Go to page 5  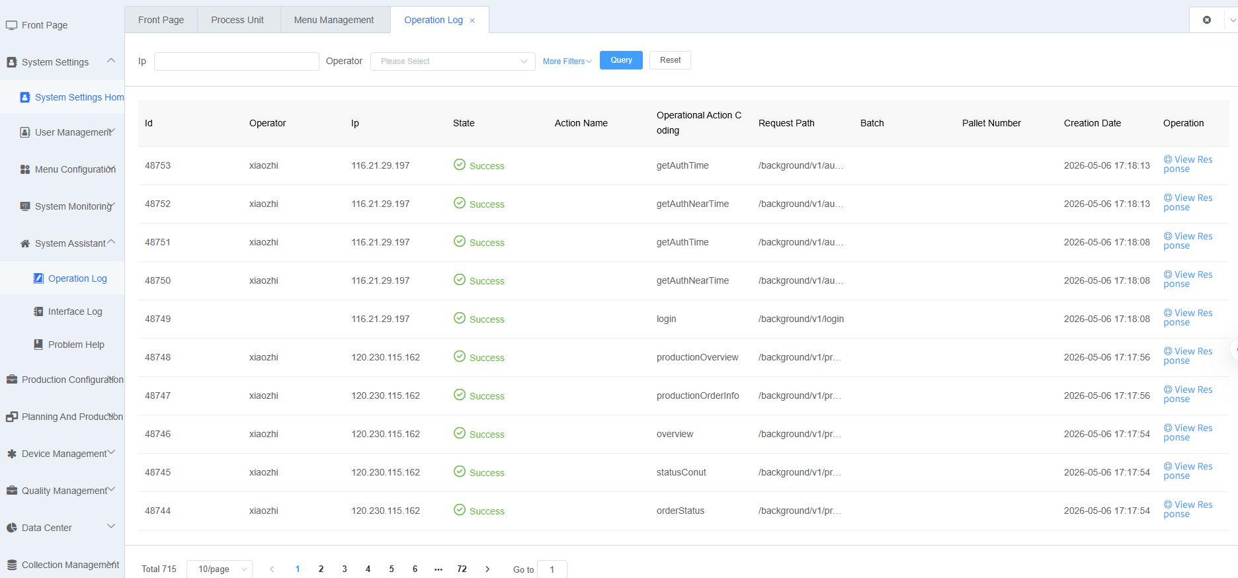tap(392, 569)
